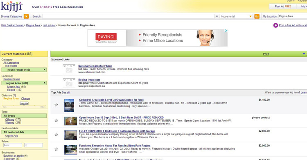Open FULLY FURNISHED 4 Bedroom/2 bathroom Home listing
Image resolution: width=307 pixels, height=160 pixels.
coord(117,131)
